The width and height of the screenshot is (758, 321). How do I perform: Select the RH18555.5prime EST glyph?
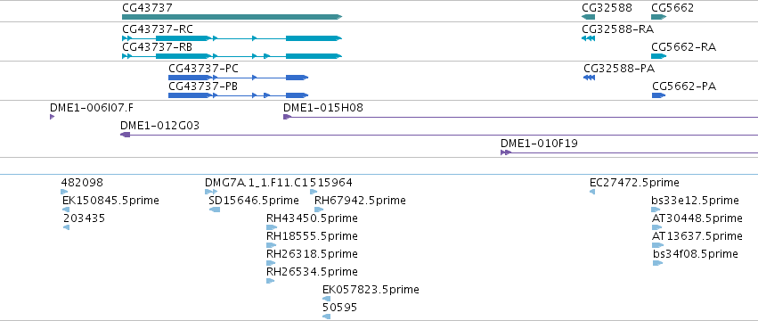coord(271,245)
